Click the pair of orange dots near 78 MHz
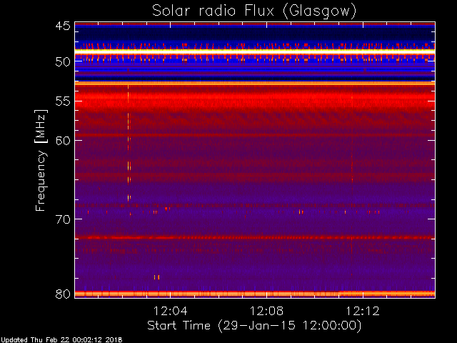This screenshot has width=457, height=343. point(157,277)
